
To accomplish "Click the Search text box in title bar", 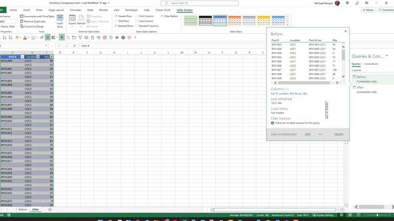I will coord(199,3).
